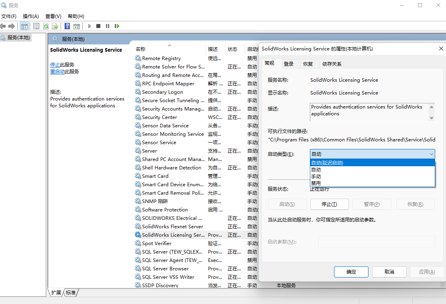
Task: Select the Software Protection service row
Action: click(196, 210)
